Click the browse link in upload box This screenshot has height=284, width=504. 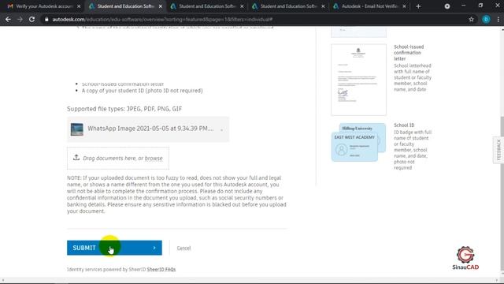pos(154,159)
